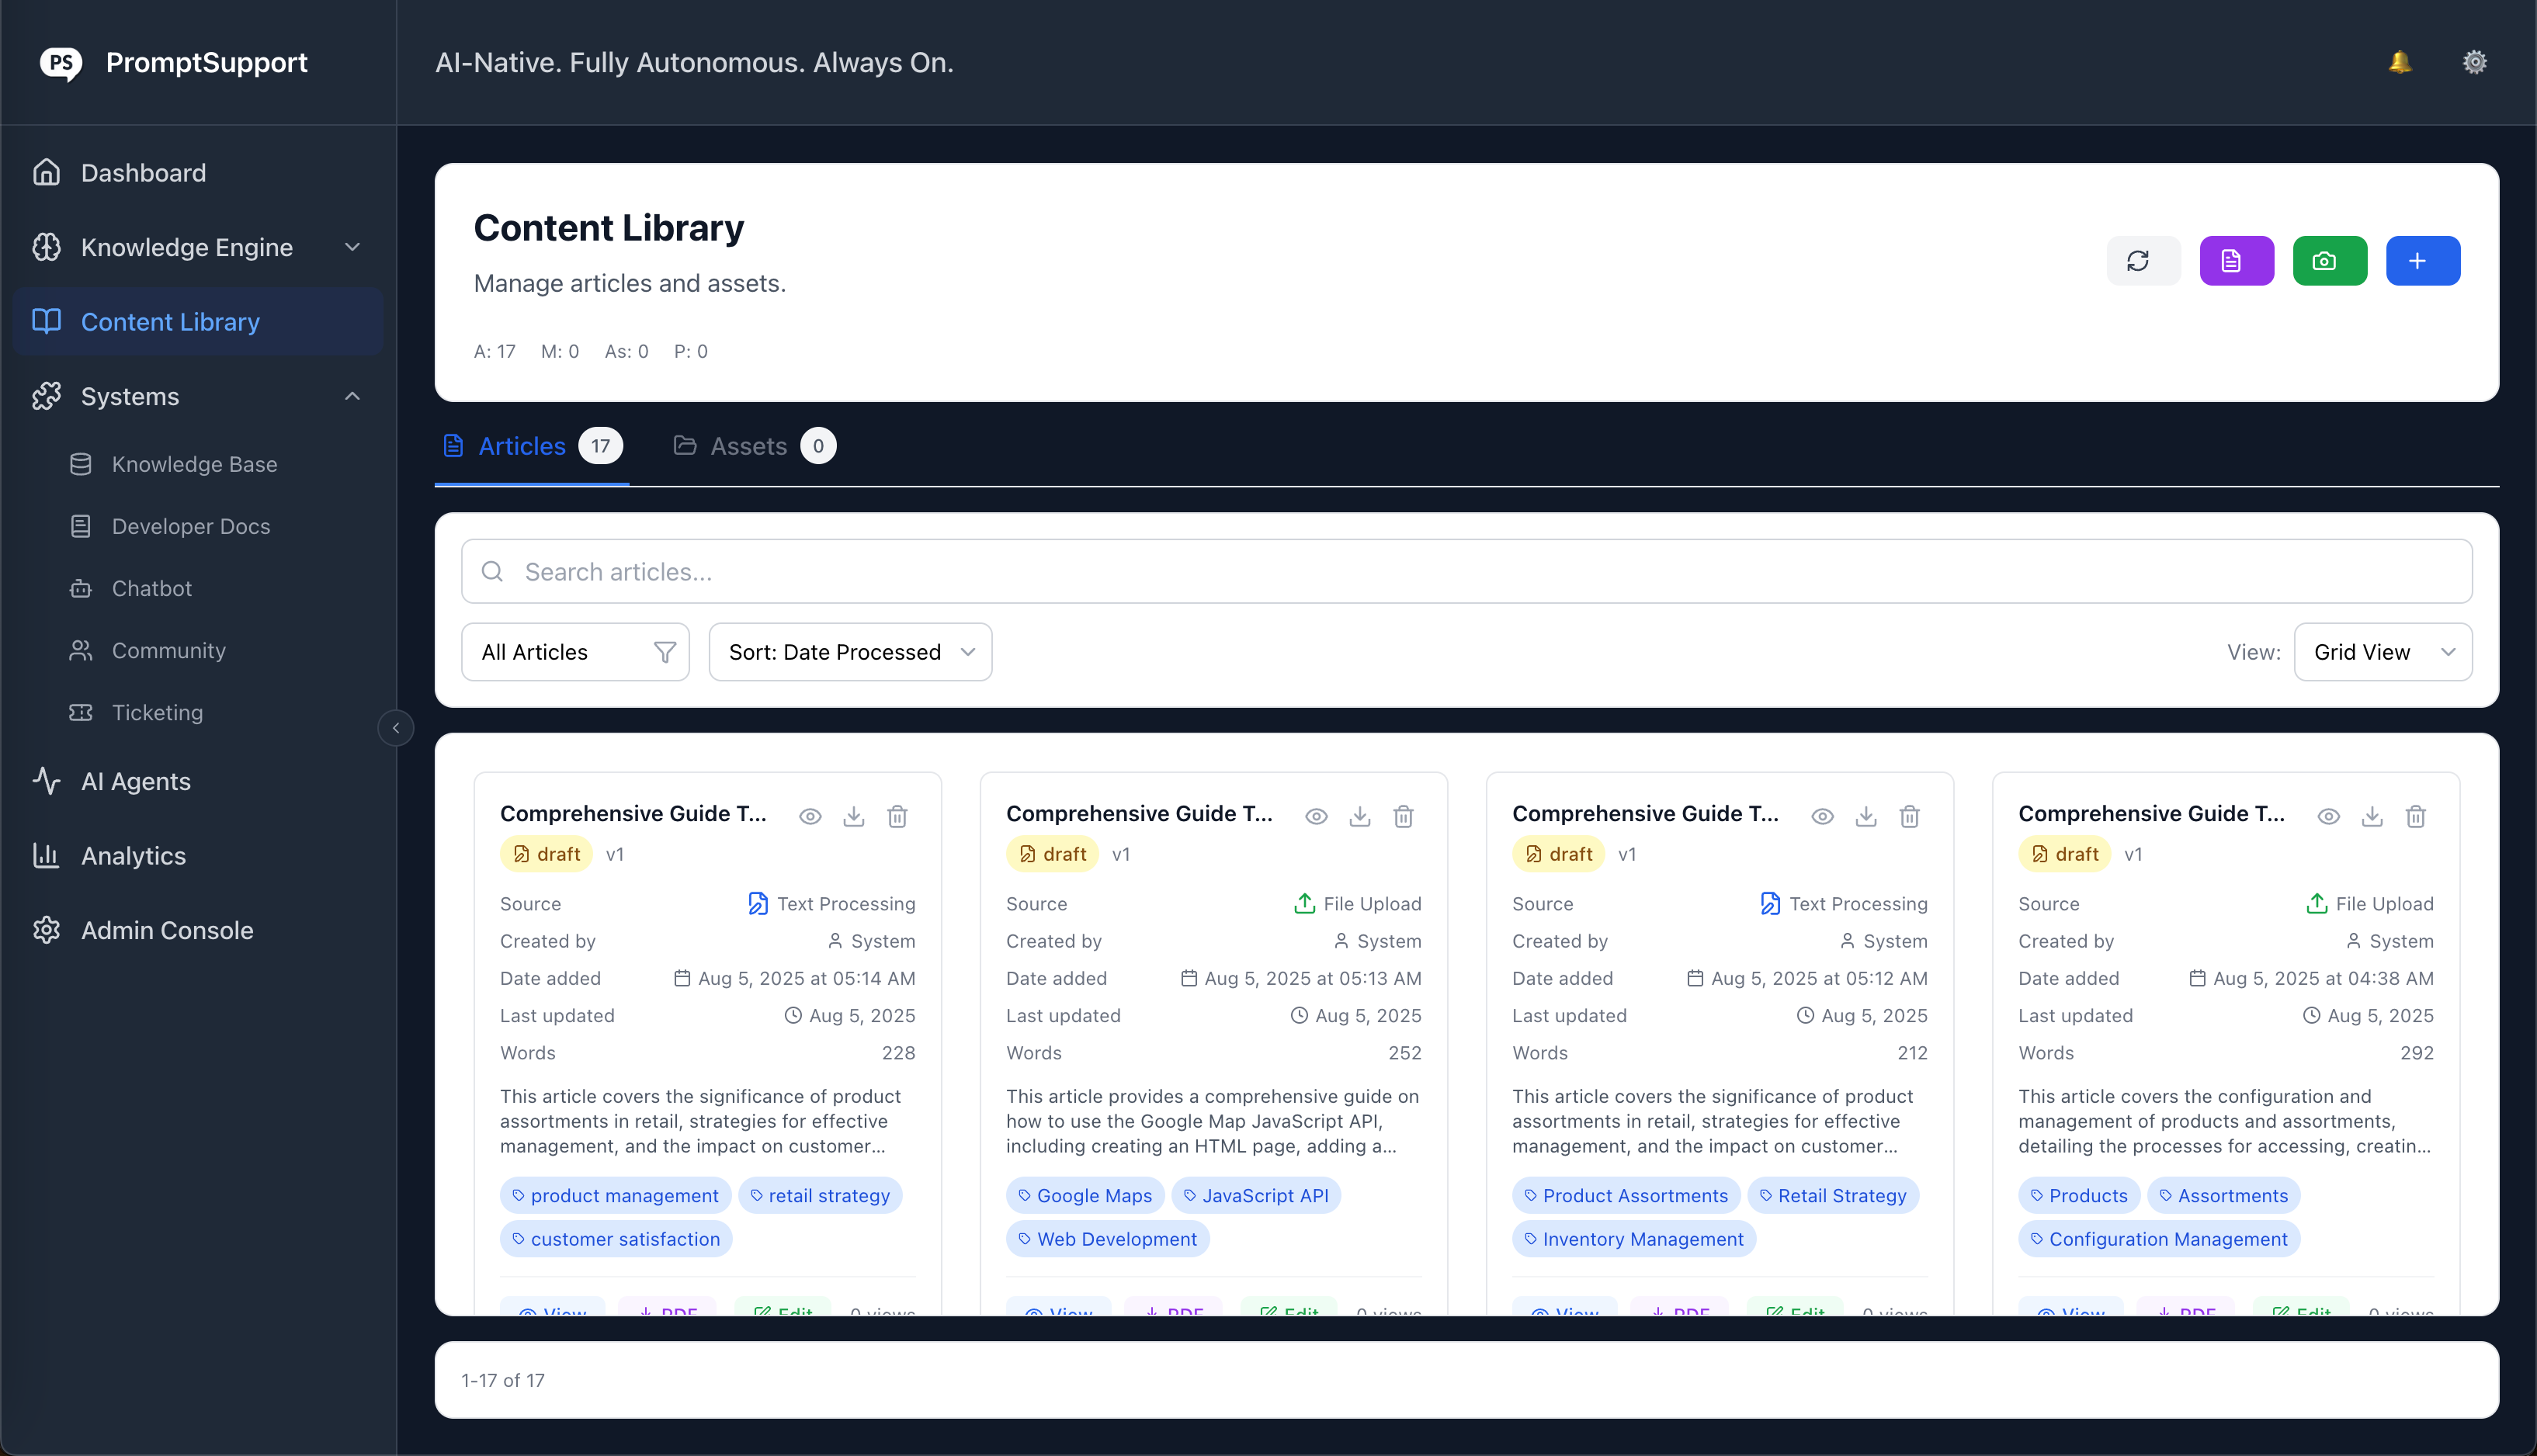Click the Google Maps tag
Image resolution: width=2537 pixels, height=1456 pixels.
coord(1084,1195)
